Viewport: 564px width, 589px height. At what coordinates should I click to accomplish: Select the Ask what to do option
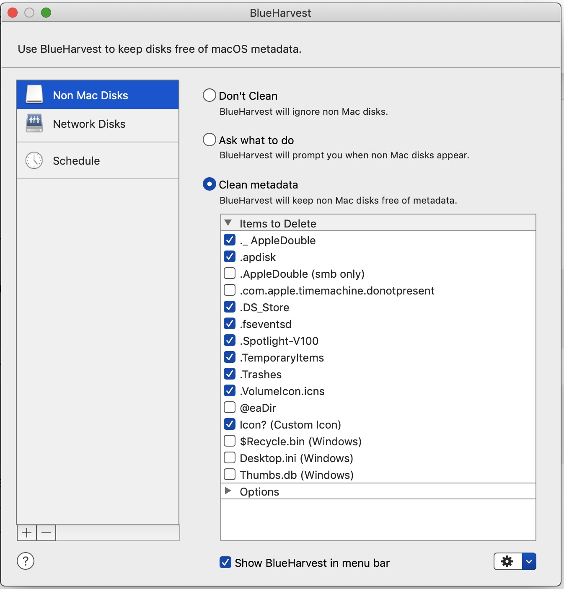[x=210, y=139]
